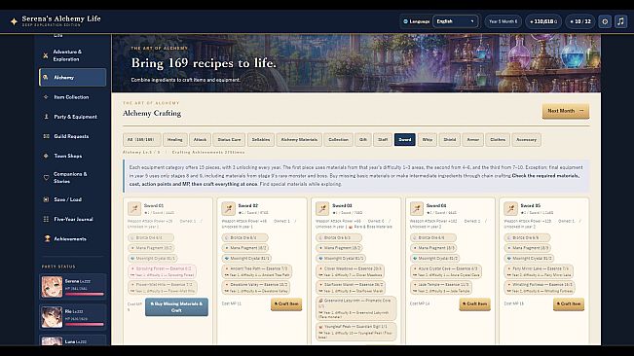Click Dewstone Valley Essence material in Sword 02

tap(256, 287)
